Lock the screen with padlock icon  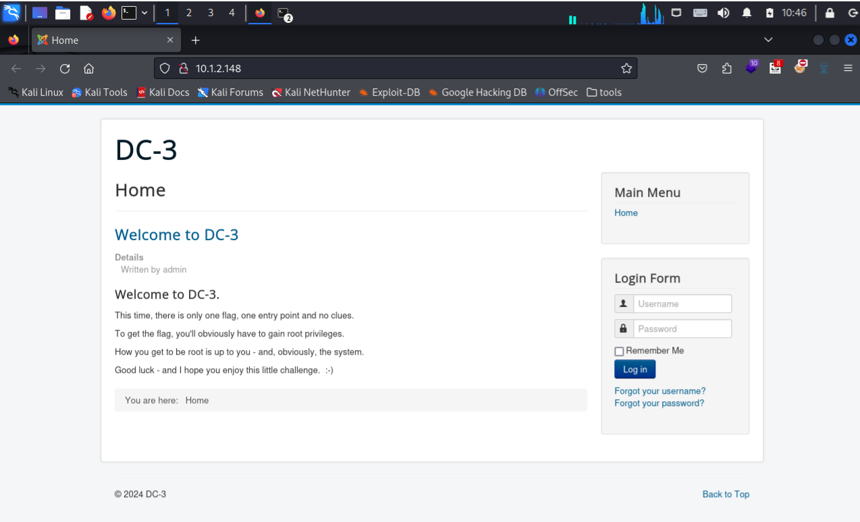tap(830, 12)
